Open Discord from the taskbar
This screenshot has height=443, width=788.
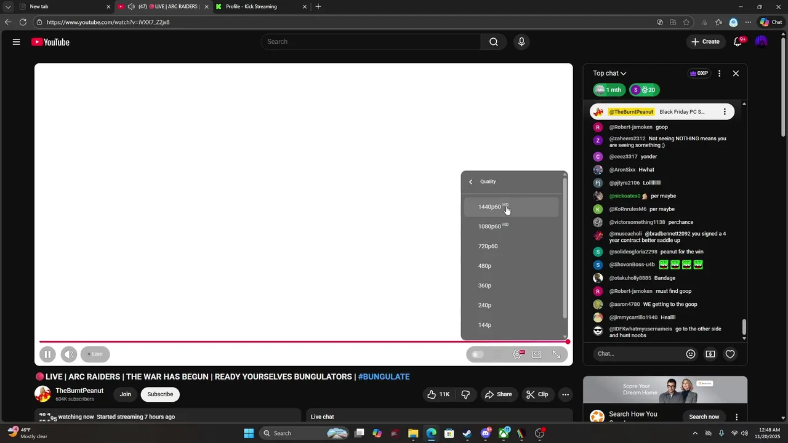coord(485,433)
